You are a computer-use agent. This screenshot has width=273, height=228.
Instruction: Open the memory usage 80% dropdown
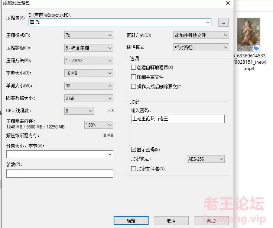tap(99, 125)
